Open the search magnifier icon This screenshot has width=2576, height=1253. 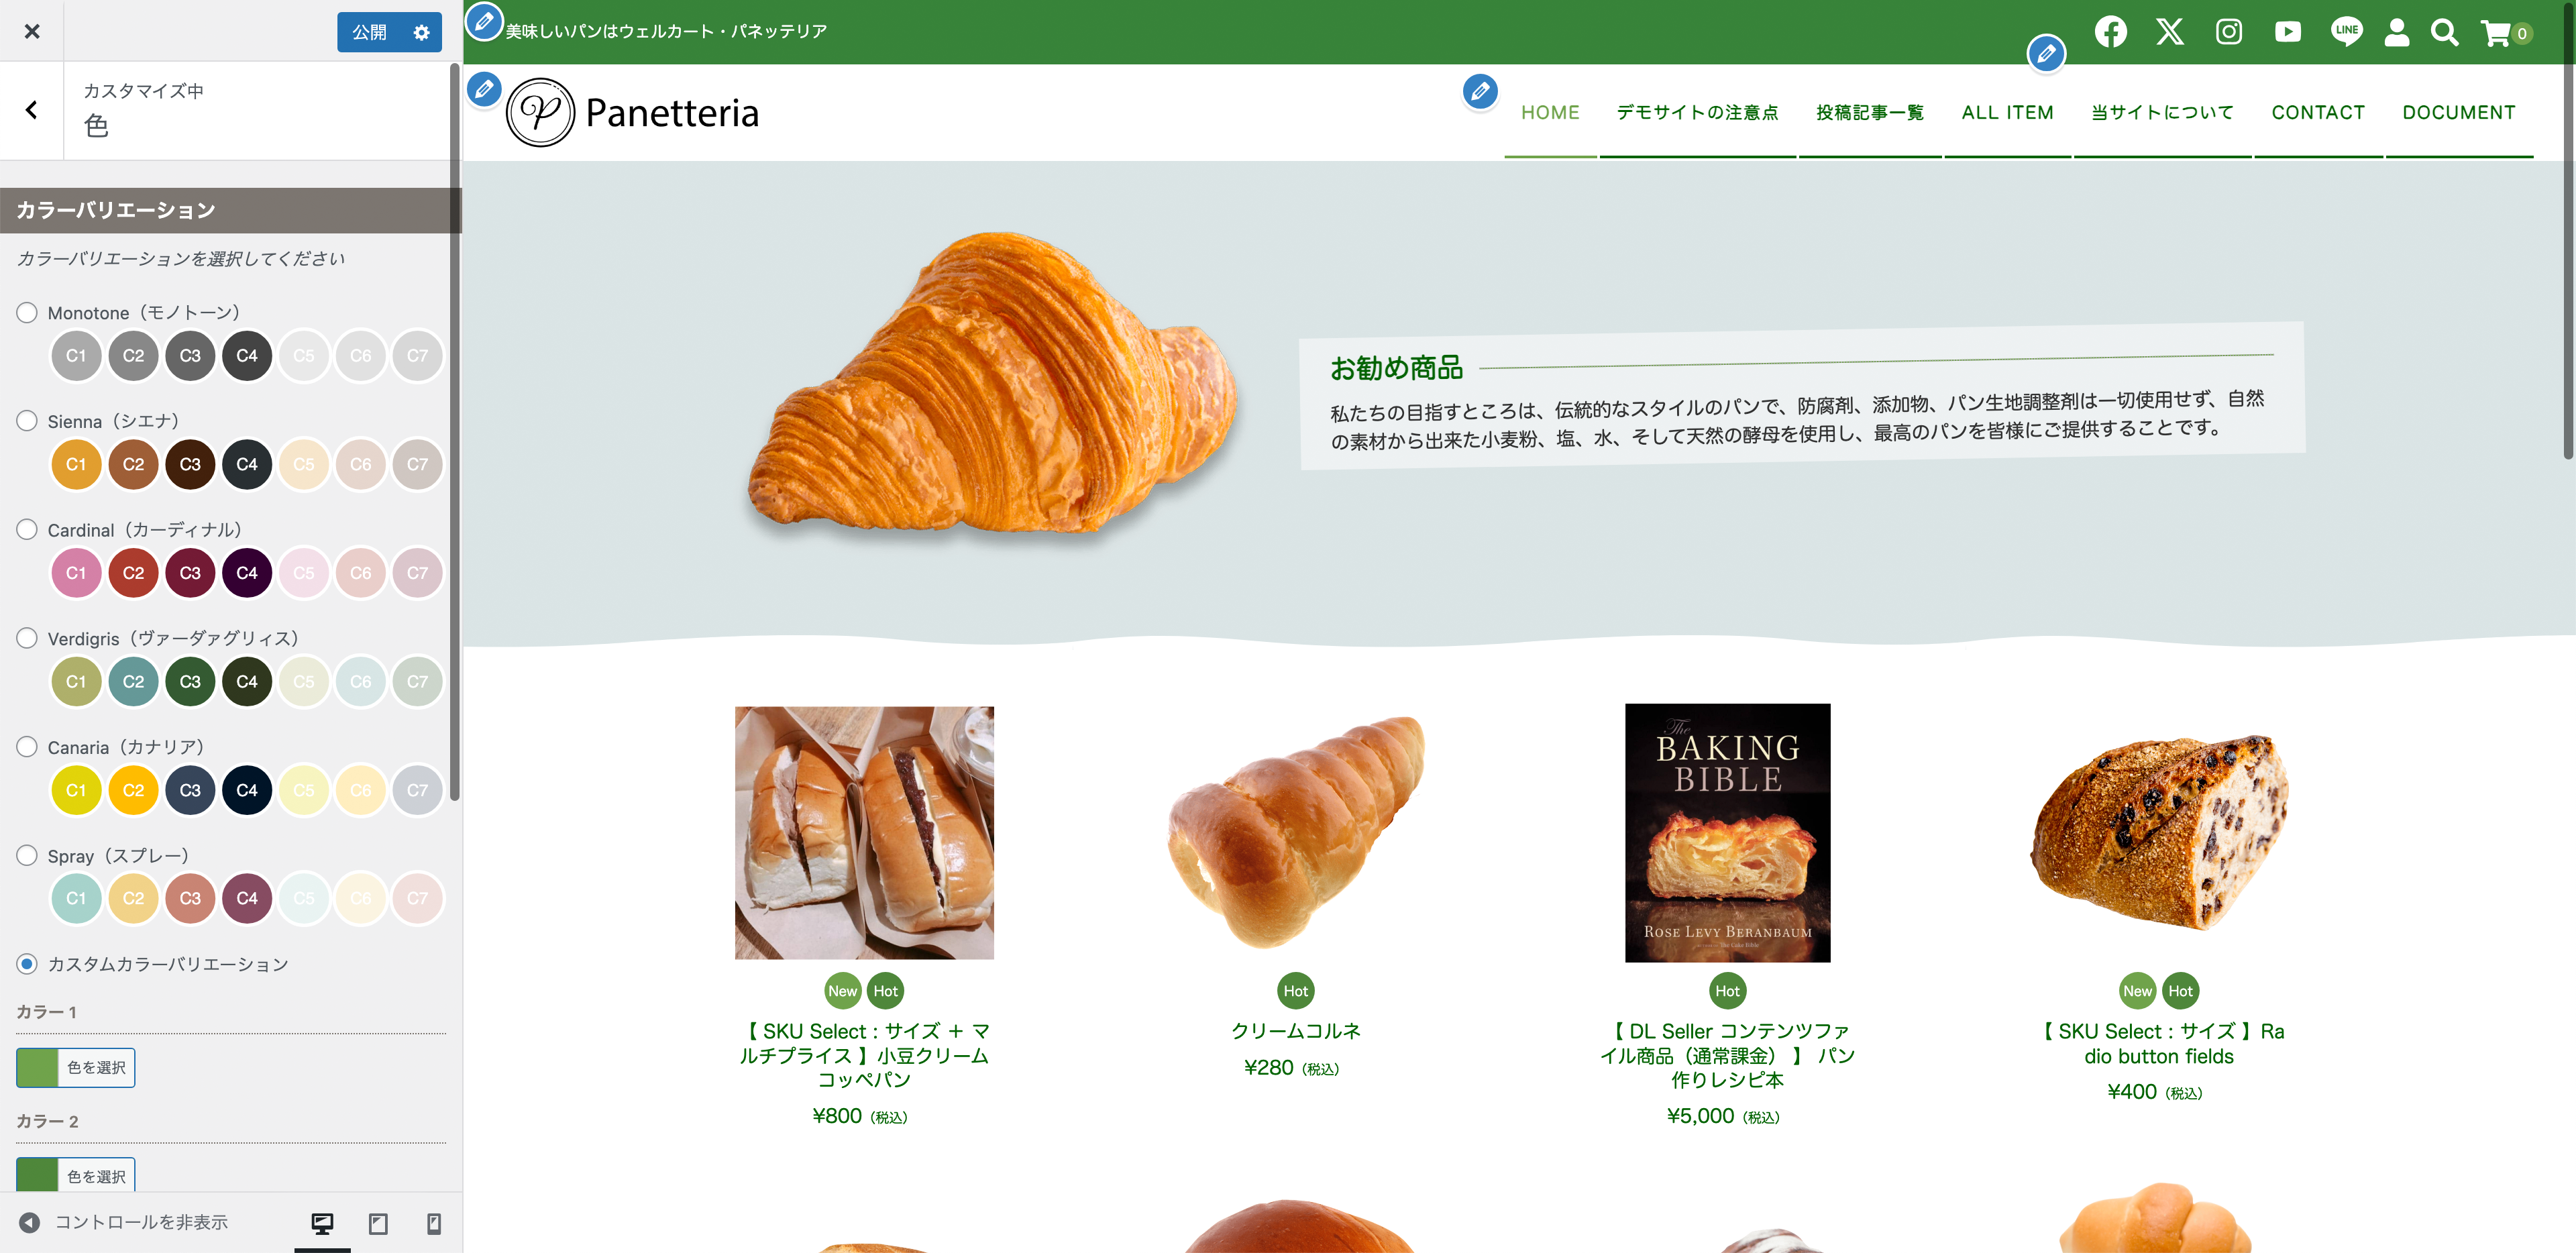click(x=2444, y=33)
